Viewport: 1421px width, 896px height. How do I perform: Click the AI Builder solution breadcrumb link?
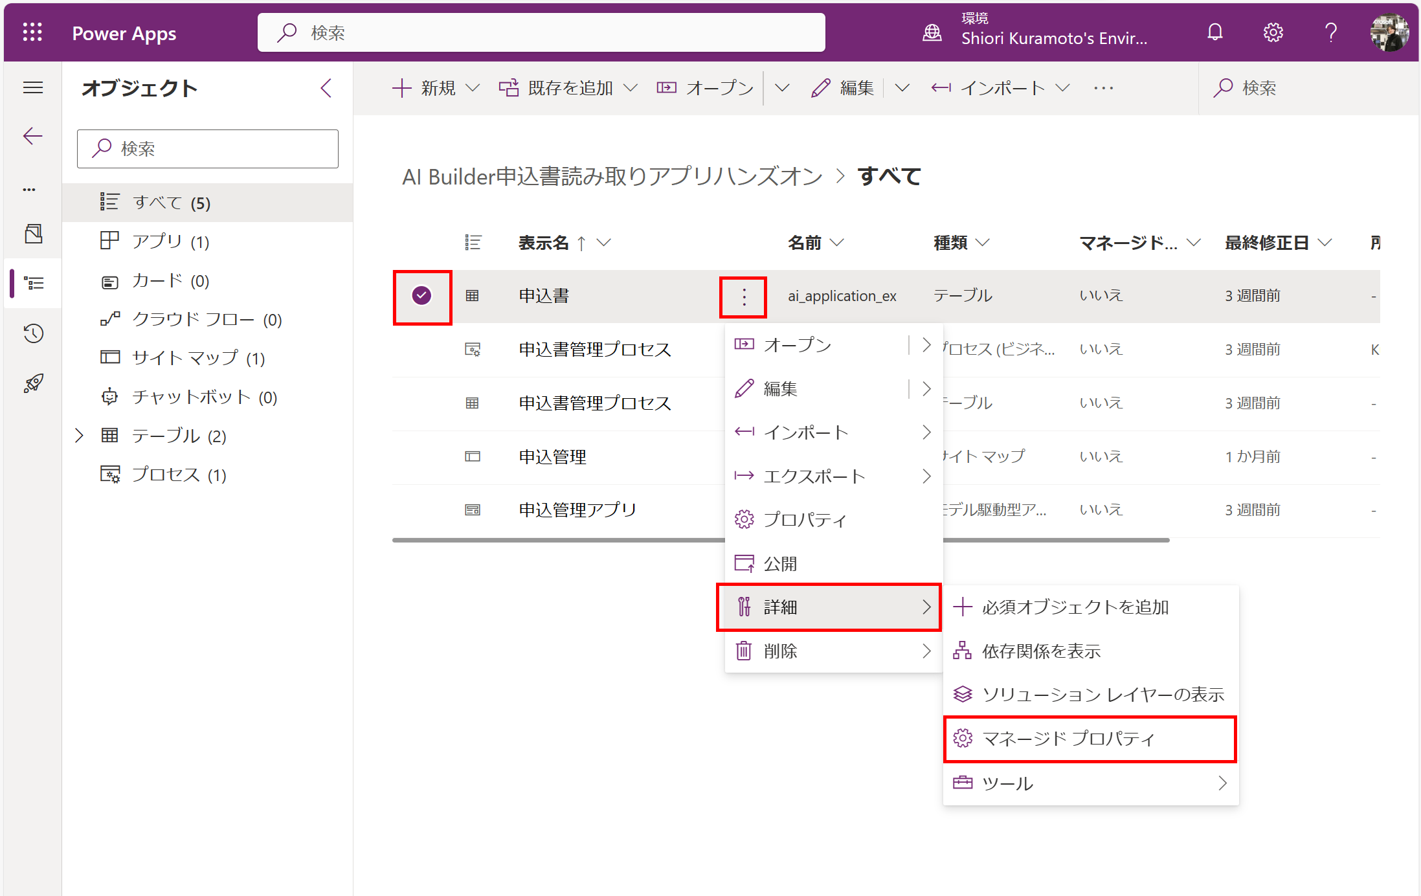coord(612,176)
